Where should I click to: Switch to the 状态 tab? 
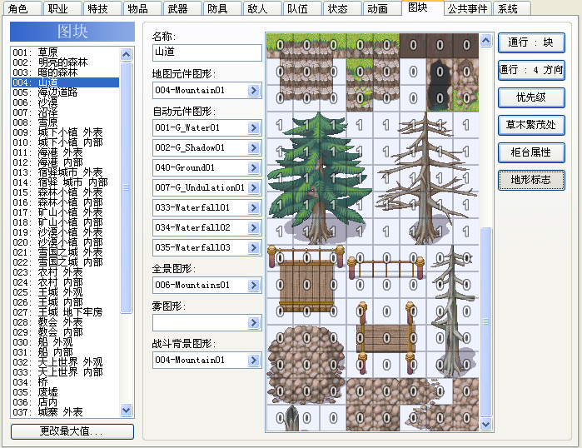coord(342,8)
